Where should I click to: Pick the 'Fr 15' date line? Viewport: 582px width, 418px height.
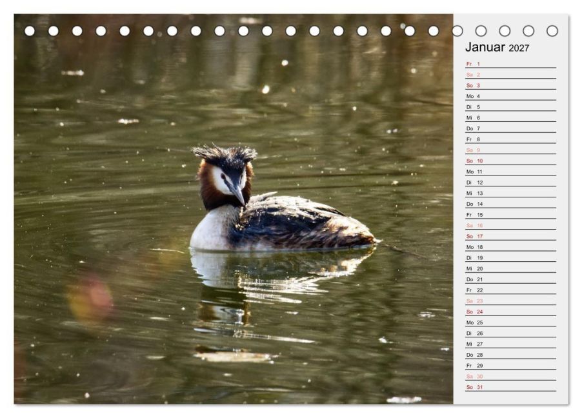pyautogui.click(x=511, y=215)
